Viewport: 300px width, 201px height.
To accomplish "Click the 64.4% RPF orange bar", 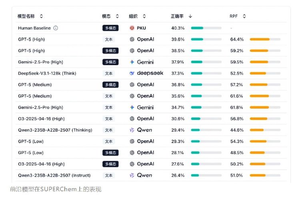I will [x=265, y=39].
